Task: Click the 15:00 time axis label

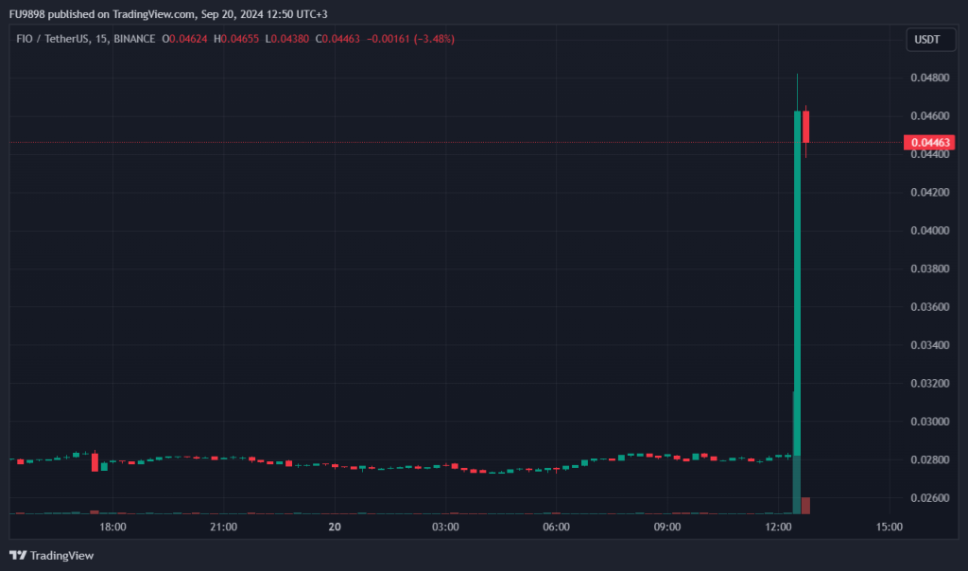Action: pyautogui.click(x=889, y=527)
